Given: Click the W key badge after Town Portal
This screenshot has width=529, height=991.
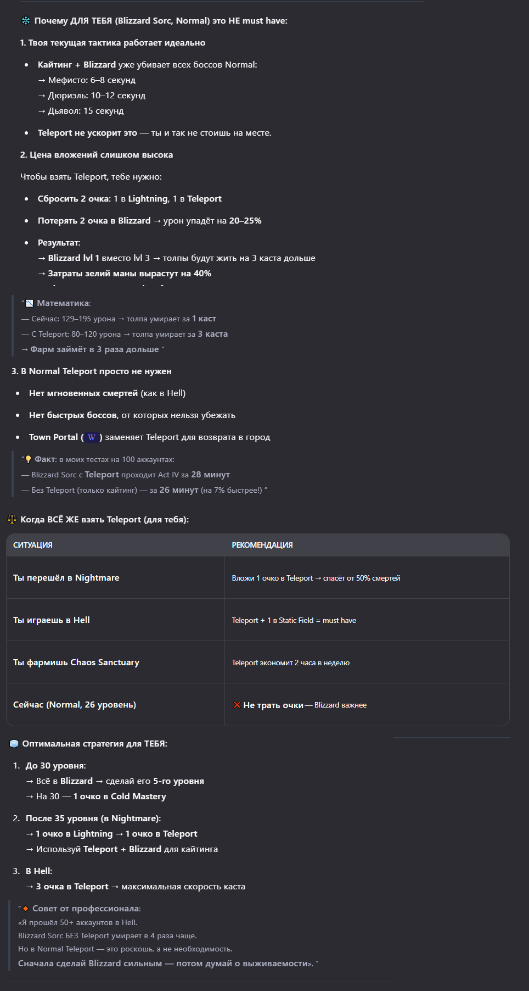Looking at the screenshot, I should tap(92, 437).
